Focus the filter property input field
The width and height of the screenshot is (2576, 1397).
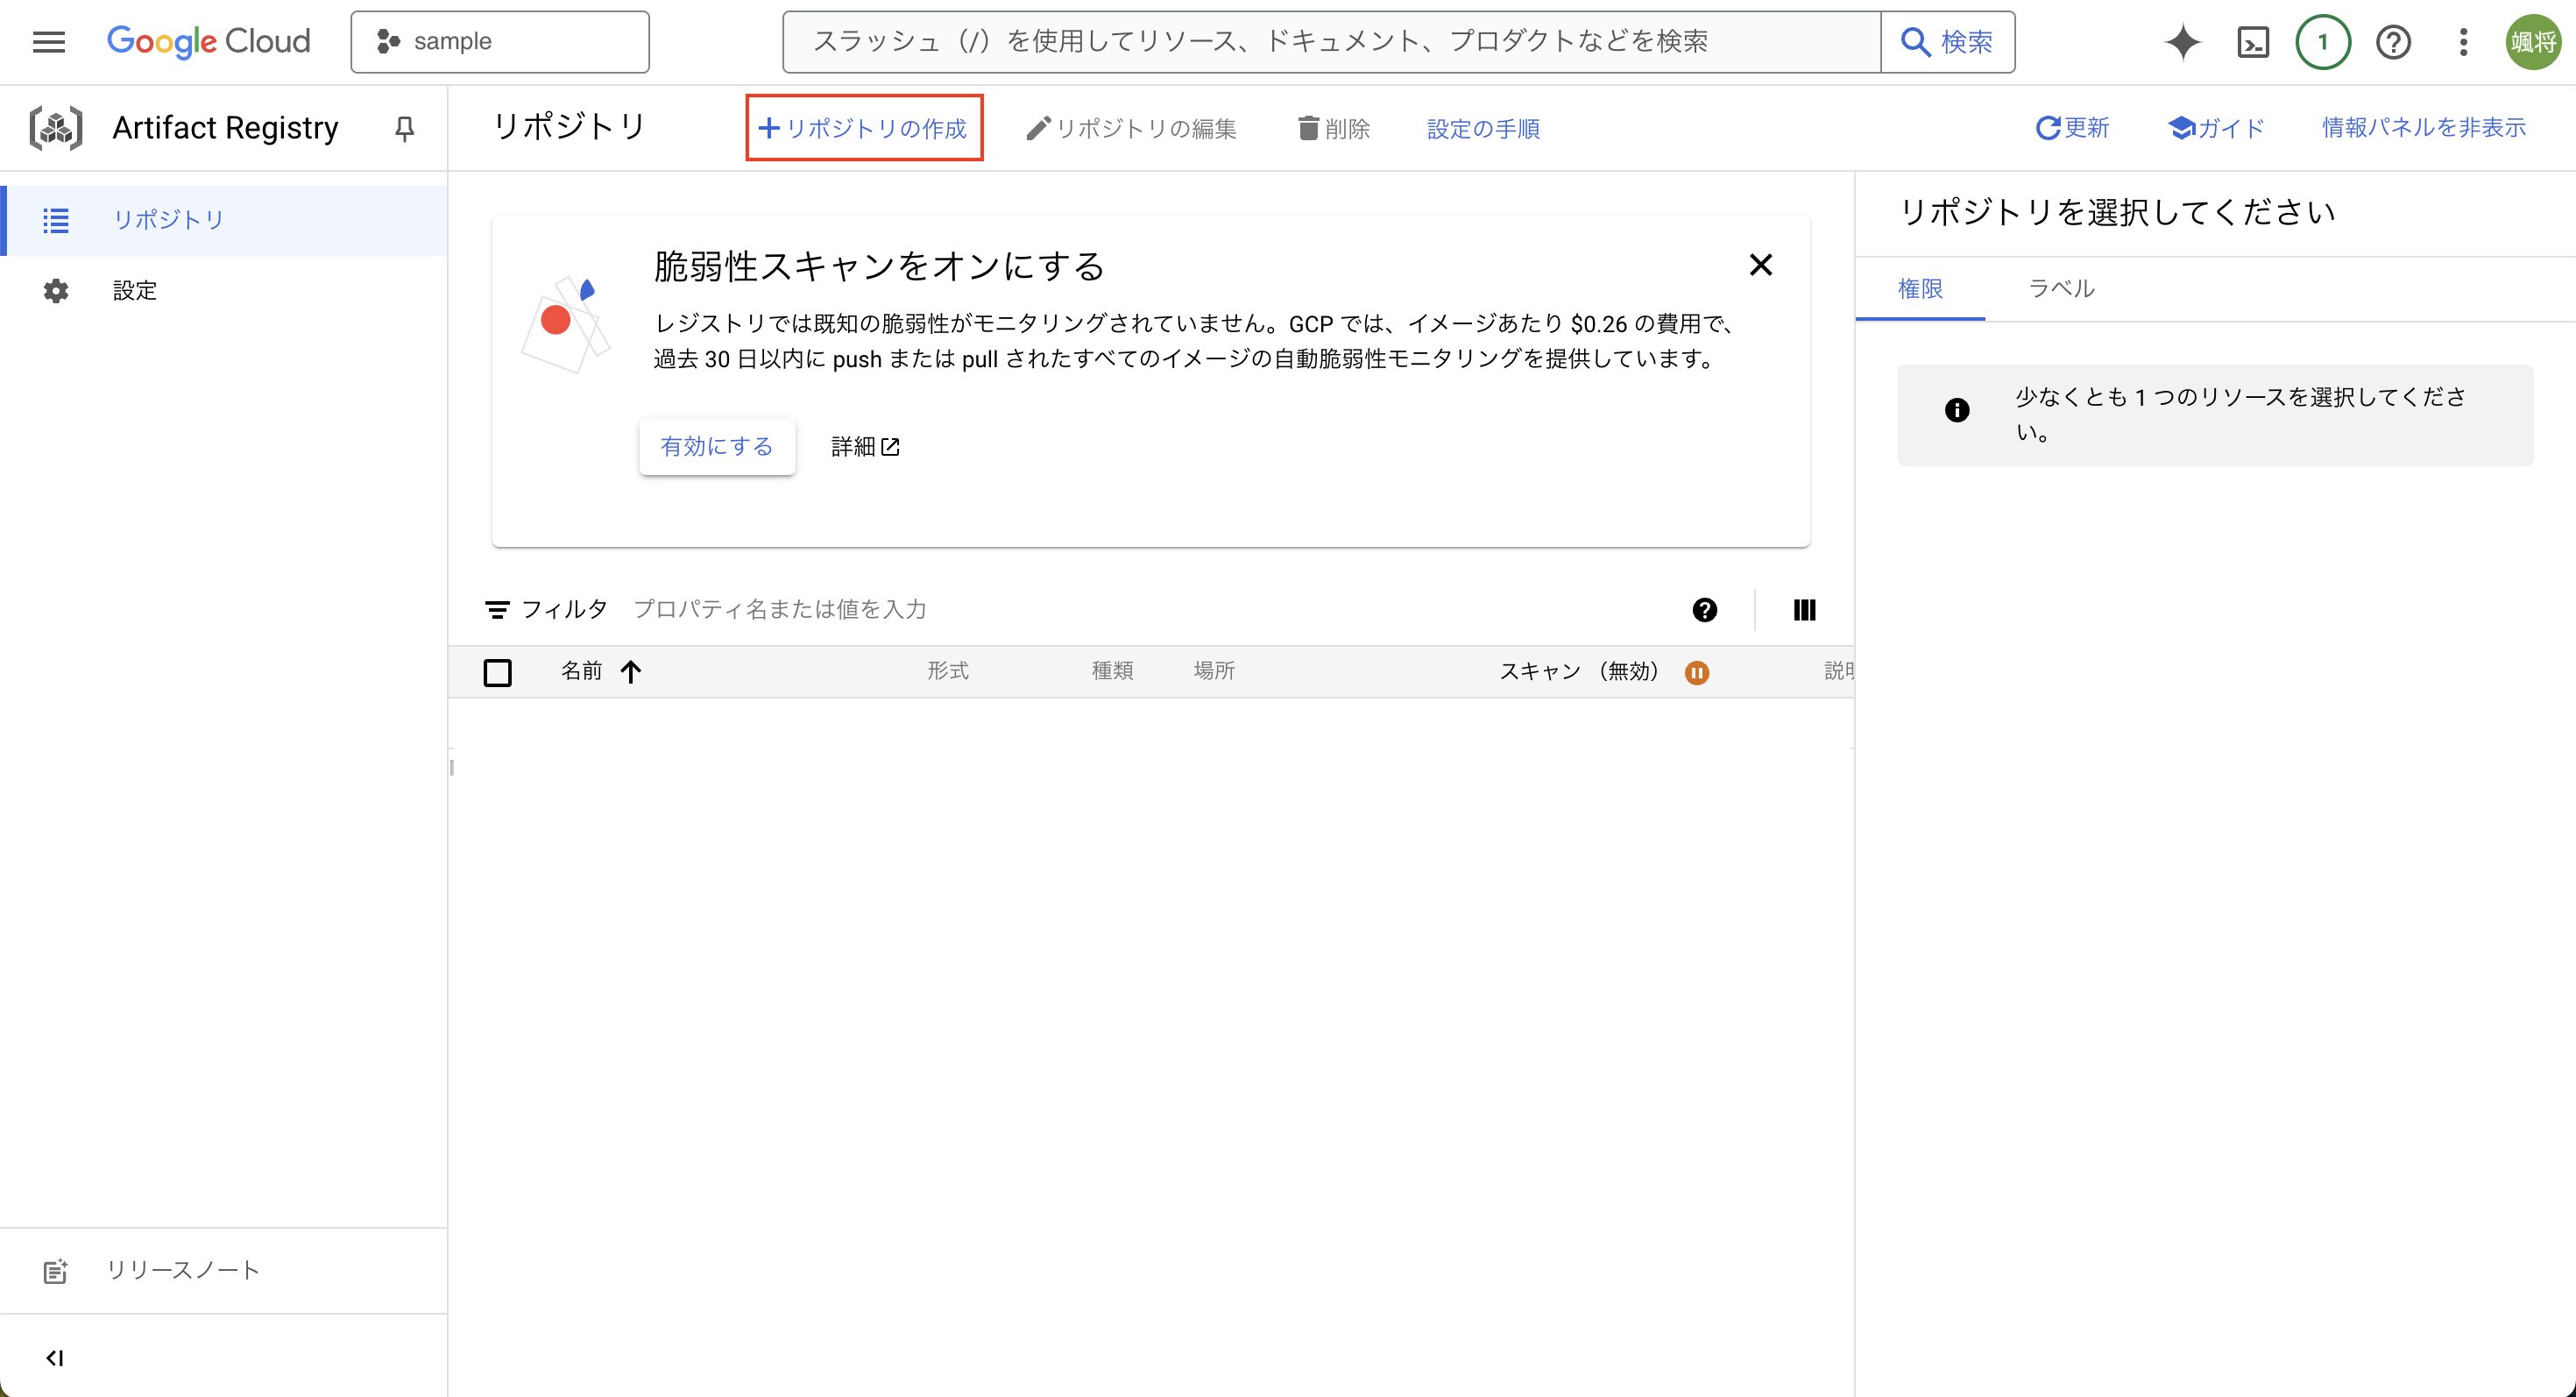pyautogui.click(x=1150, y=610)
